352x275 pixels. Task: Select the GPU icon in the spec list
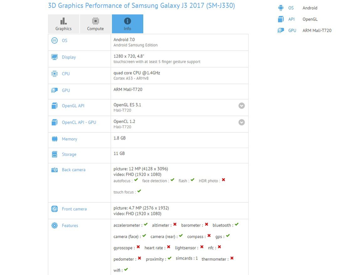(54, 90)
